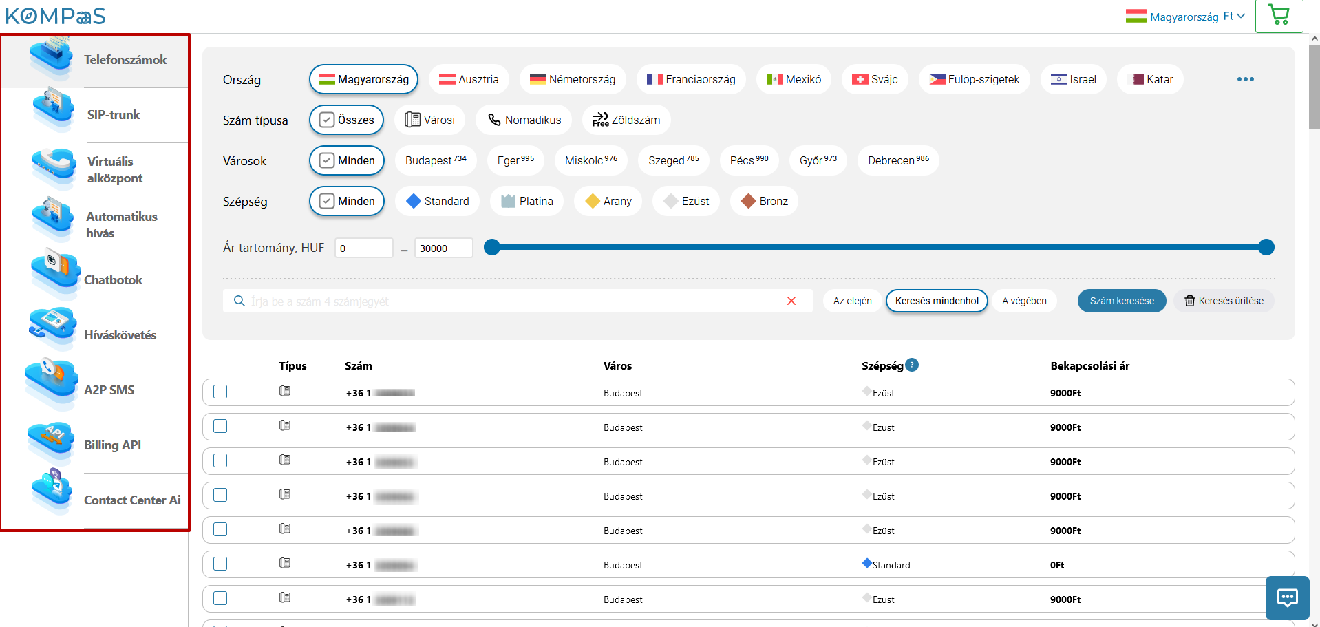Select Németország country filter

point(572,79)
